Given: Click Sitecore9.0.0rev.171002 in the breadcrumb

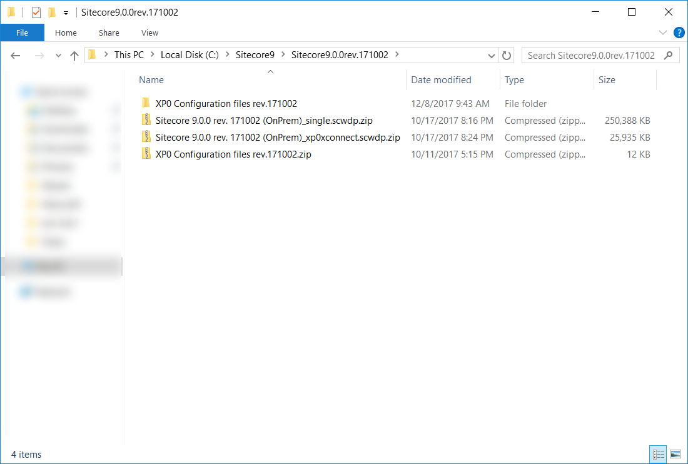Looking at the screenshot, I should pyautogui.click(x=340, y=55).
